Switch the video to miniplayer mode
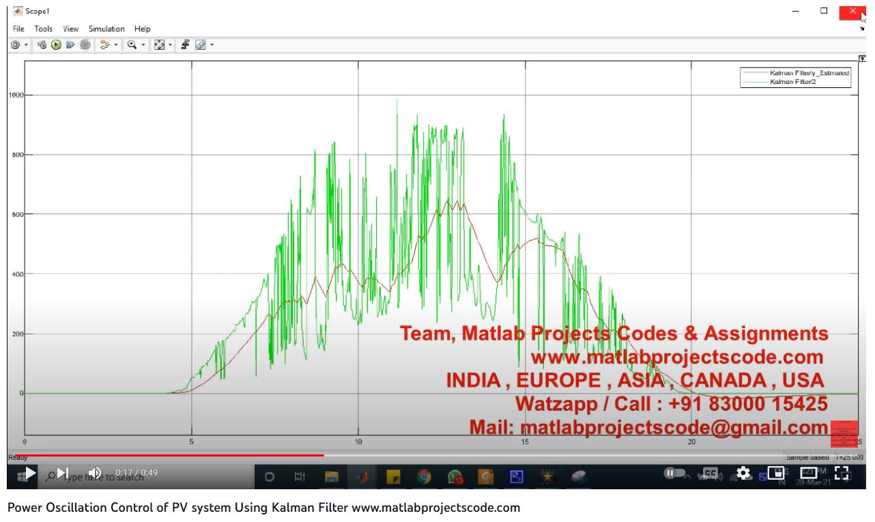The width and height of the screenshot is (875, 522). [775, 472]
